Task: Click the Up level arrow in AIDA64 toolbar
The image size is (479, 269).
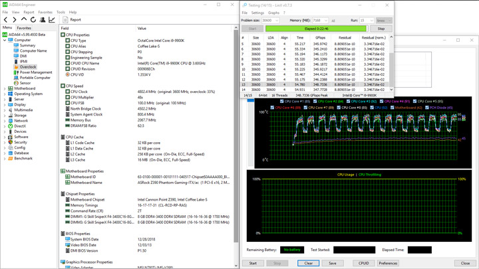Action: (23, 20)
